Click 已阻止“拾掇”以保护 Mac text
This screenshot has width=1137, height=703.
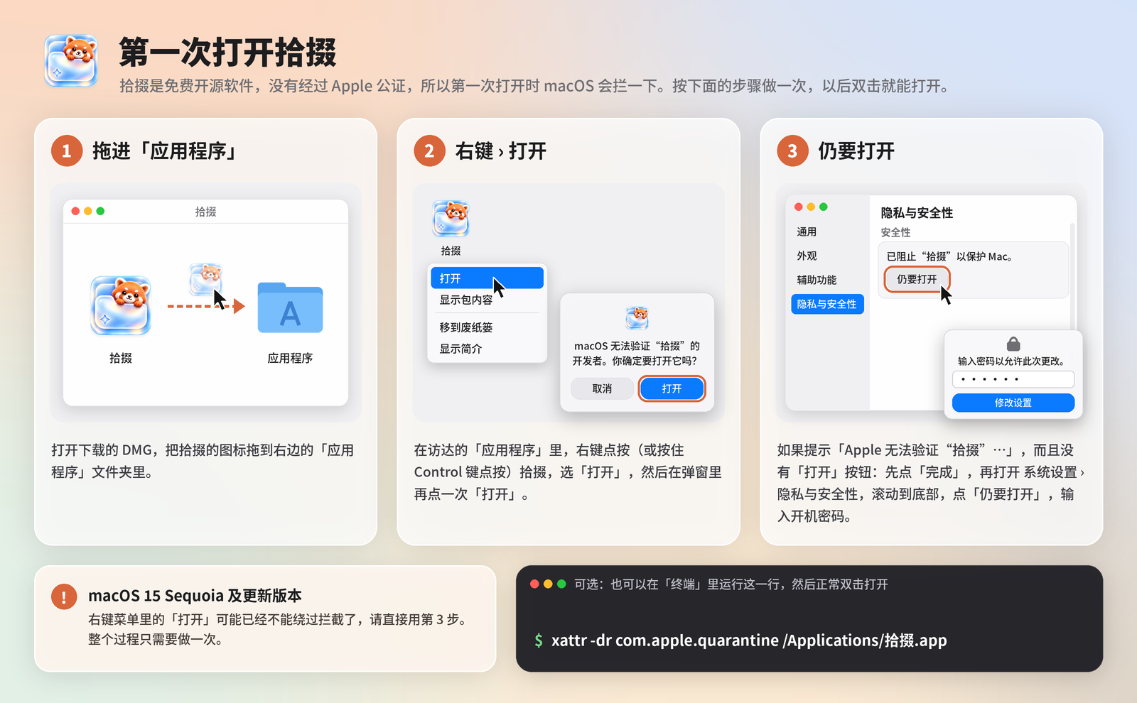click(949, 256)
